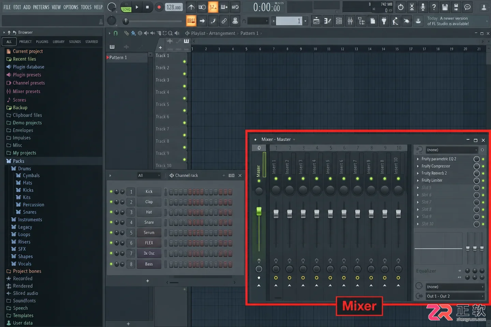Open the Mixer via toolbar icon
The height and width of the screenshot is (327, 491).
pyautogui.click(x=350, y=21)
